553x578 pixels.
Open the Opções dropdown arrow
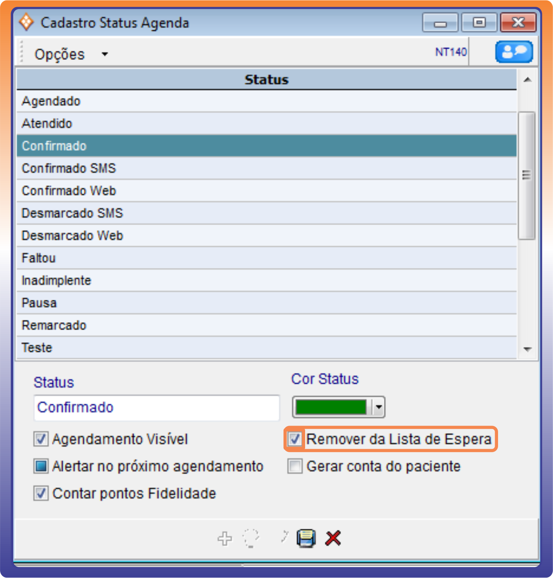(x=105, y=54)
